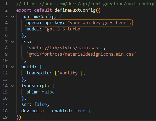
Task: Click the defineNuxtConfig function name
Action: click(x=75, y=10)
